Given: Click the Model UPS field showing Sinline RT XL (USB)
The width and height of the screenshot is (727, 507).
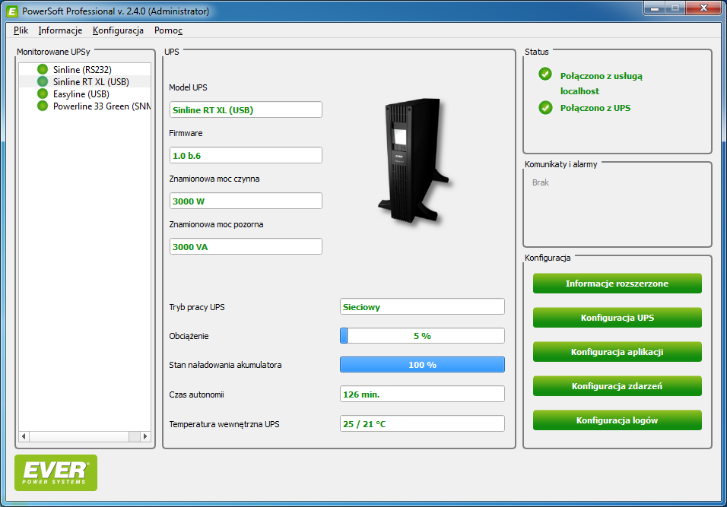Looking at the screenshot, I should coord(246,109).
